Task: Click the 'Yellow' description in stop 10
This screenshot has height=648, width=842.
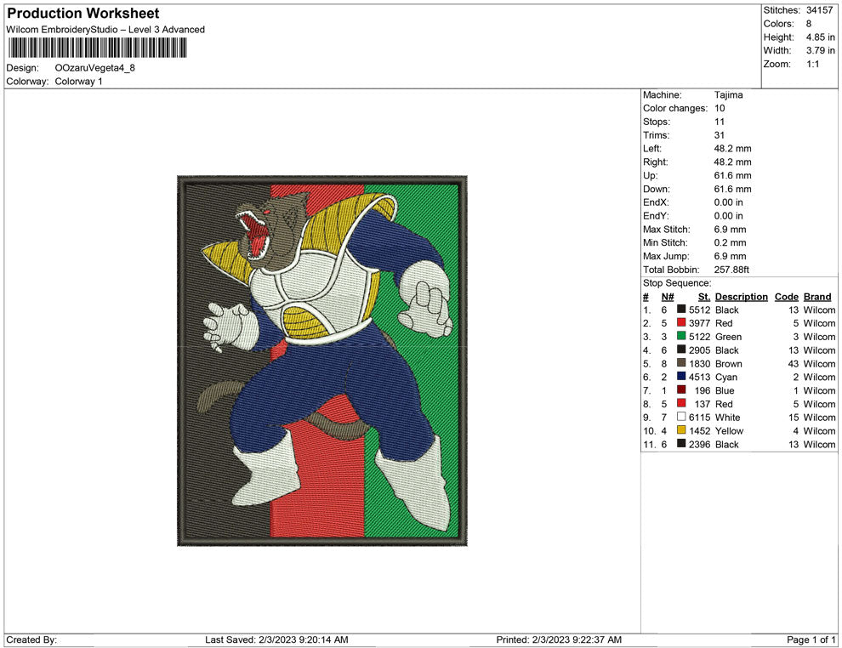Action: (x=729, y=430)
